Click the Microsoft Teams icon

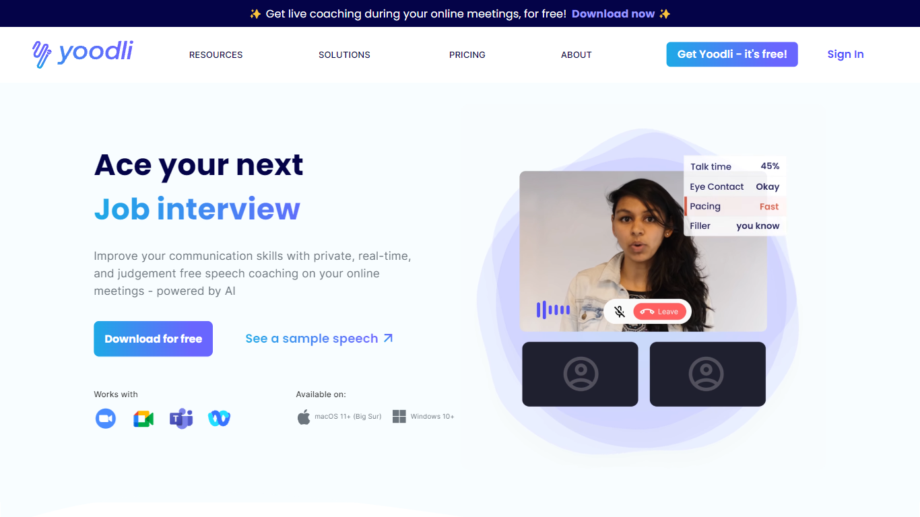181,419
